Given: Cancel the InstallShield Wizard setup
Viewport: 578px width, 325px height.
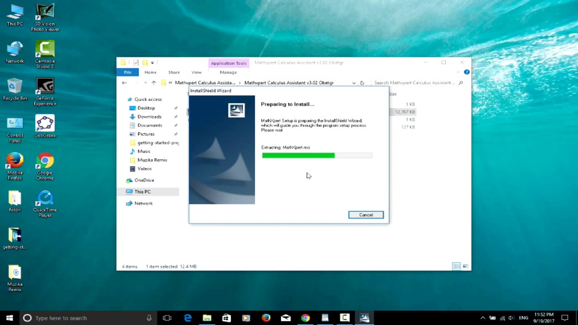Looking at the screenshot, I should click(366, 215).
